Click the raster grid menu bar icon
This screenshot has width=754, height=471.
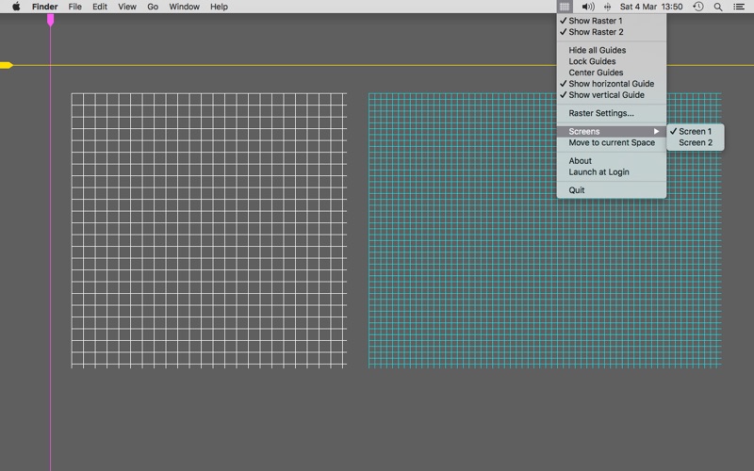point(565,7)
